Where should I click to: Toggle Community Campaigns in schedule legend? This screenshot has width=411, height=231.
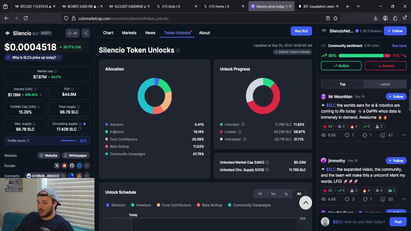249,205
